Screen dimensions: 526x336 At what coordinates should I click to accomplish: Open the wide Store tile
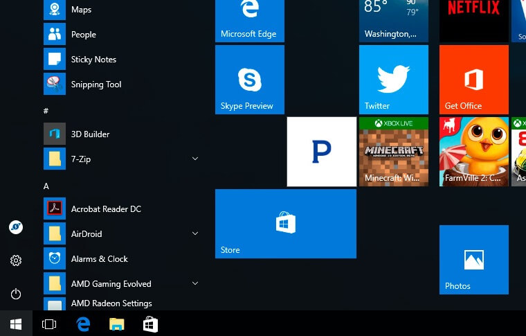(x=286, y=224)
